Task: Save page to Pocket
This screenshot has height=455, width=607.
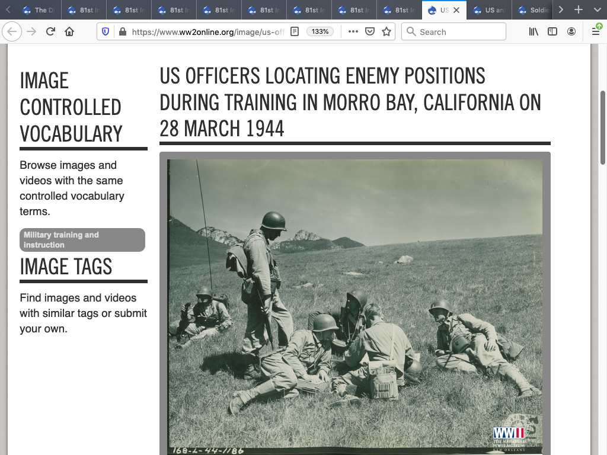Action: [x=370, y=32]
